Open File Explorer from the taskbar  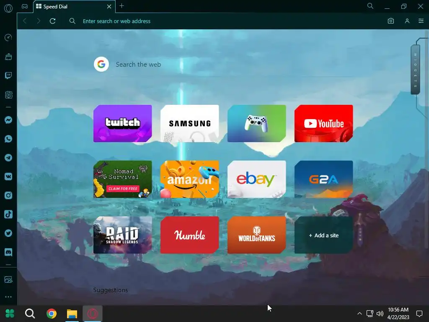(72, 314)
